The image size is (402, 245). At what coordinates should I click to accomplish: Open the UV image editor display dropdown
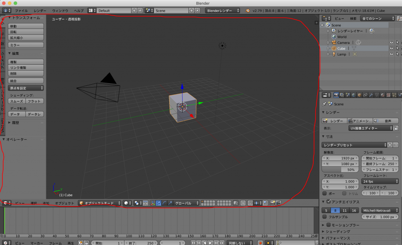(371, 128)
